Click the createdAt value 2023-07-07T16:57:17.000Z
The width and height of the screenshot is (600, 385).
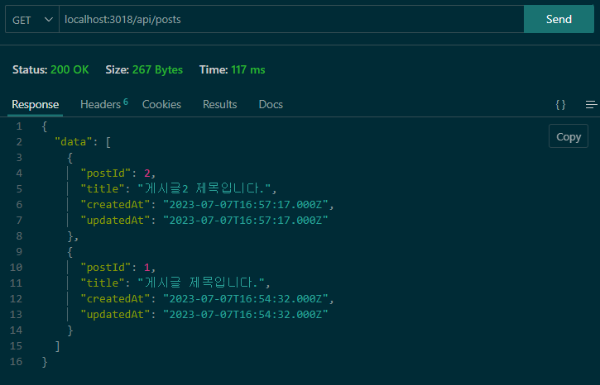coord(246,205)
